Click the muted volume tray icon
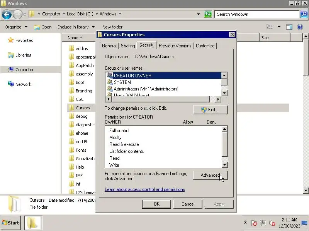Image resolution: width=309 pixels, height=231 pixels. [x=272, y=223]
